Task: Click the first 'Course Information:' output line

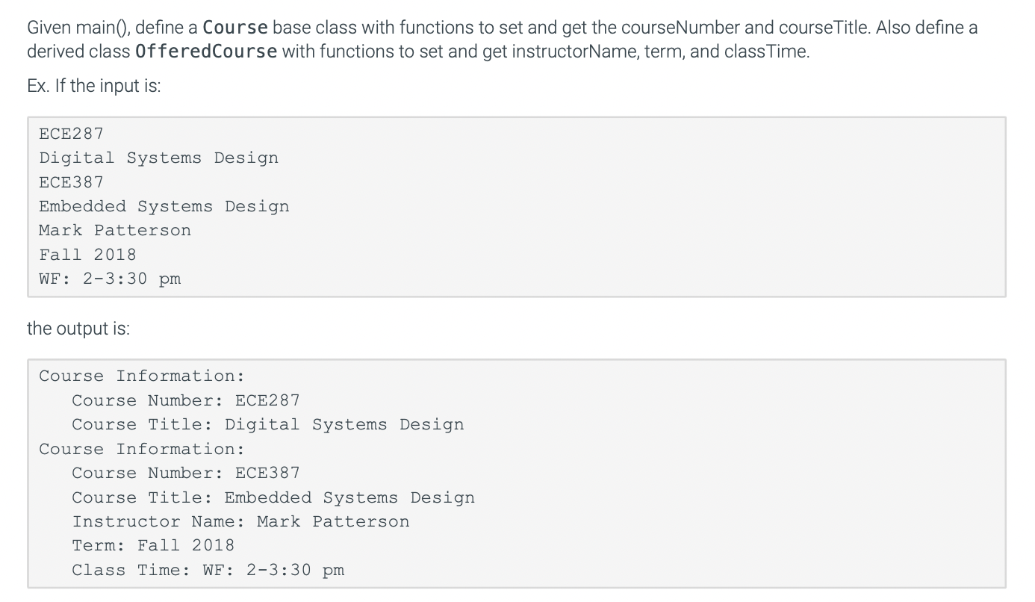Action: point(142,376)
